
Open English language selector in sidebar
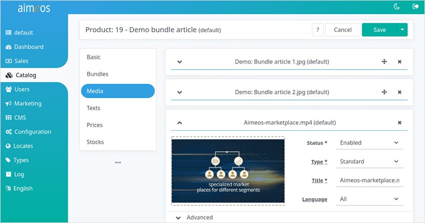(19, 188)
